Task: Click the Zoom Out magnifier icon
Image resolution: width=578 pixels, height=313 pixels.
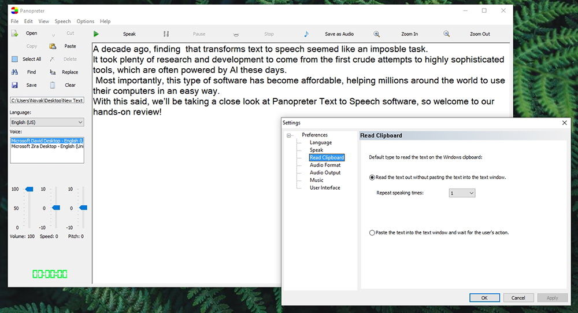Action: pyautogui.click(x=446, y=34)
